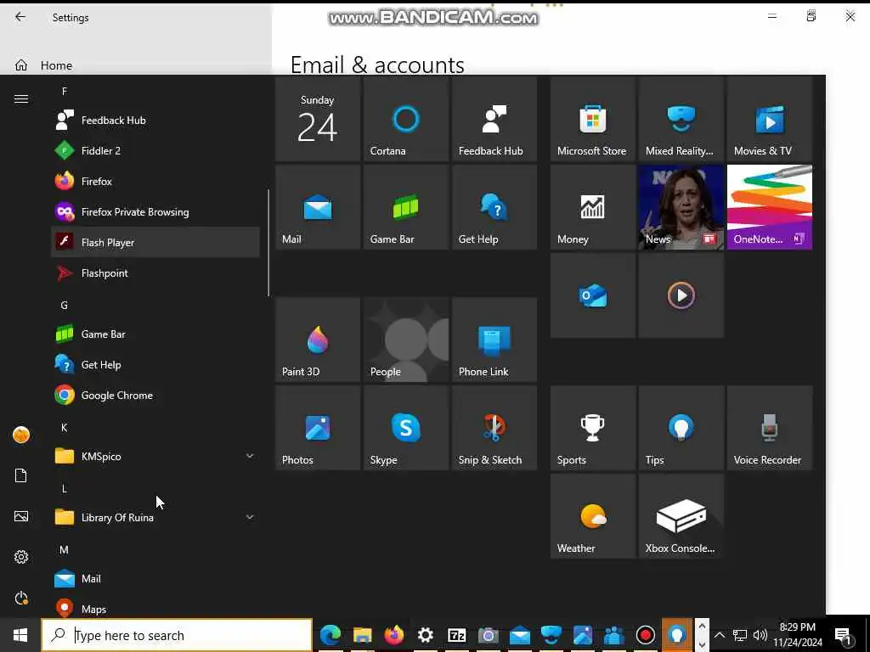Open Microsoft Edge from the taskbar

330,635
